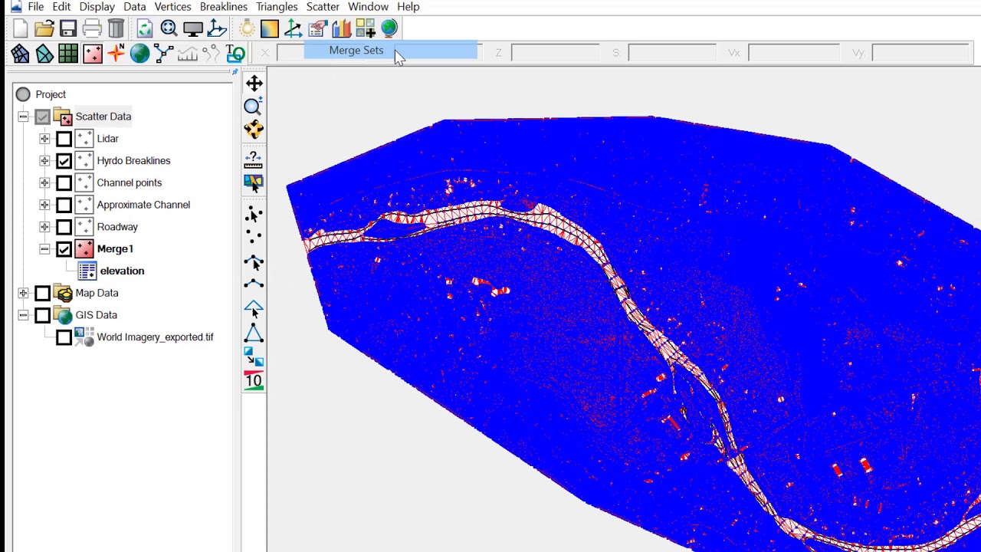The height and width of the screenshot is (552, 981).
Task: Click the Open file folder icon
Action: point(44,29)
